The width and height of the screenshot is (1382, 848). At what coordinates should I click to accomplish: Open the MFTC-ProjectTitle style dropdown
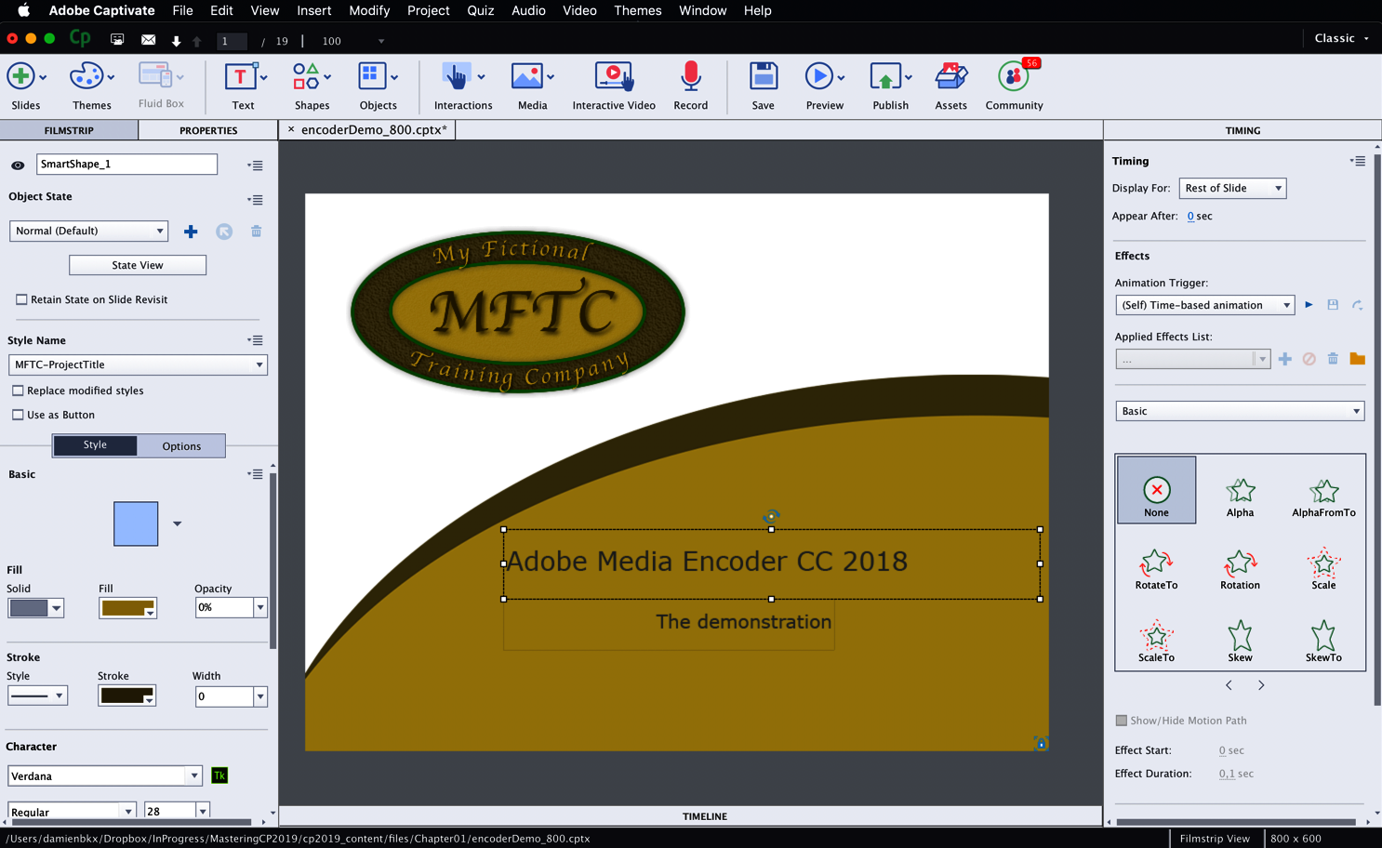(138, 364)
